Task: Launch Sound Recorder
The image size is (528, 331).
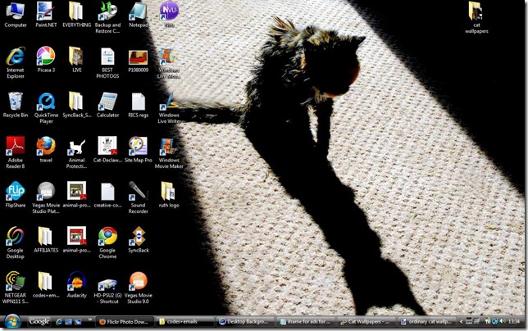Action: pyautogui.click(x=138, y=197)
